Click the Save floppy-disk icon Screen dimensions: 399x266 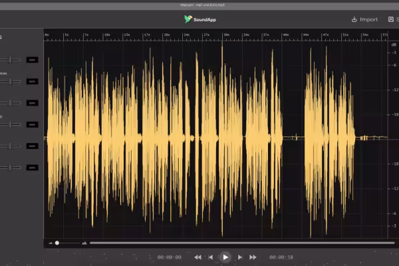coord(391,19)
